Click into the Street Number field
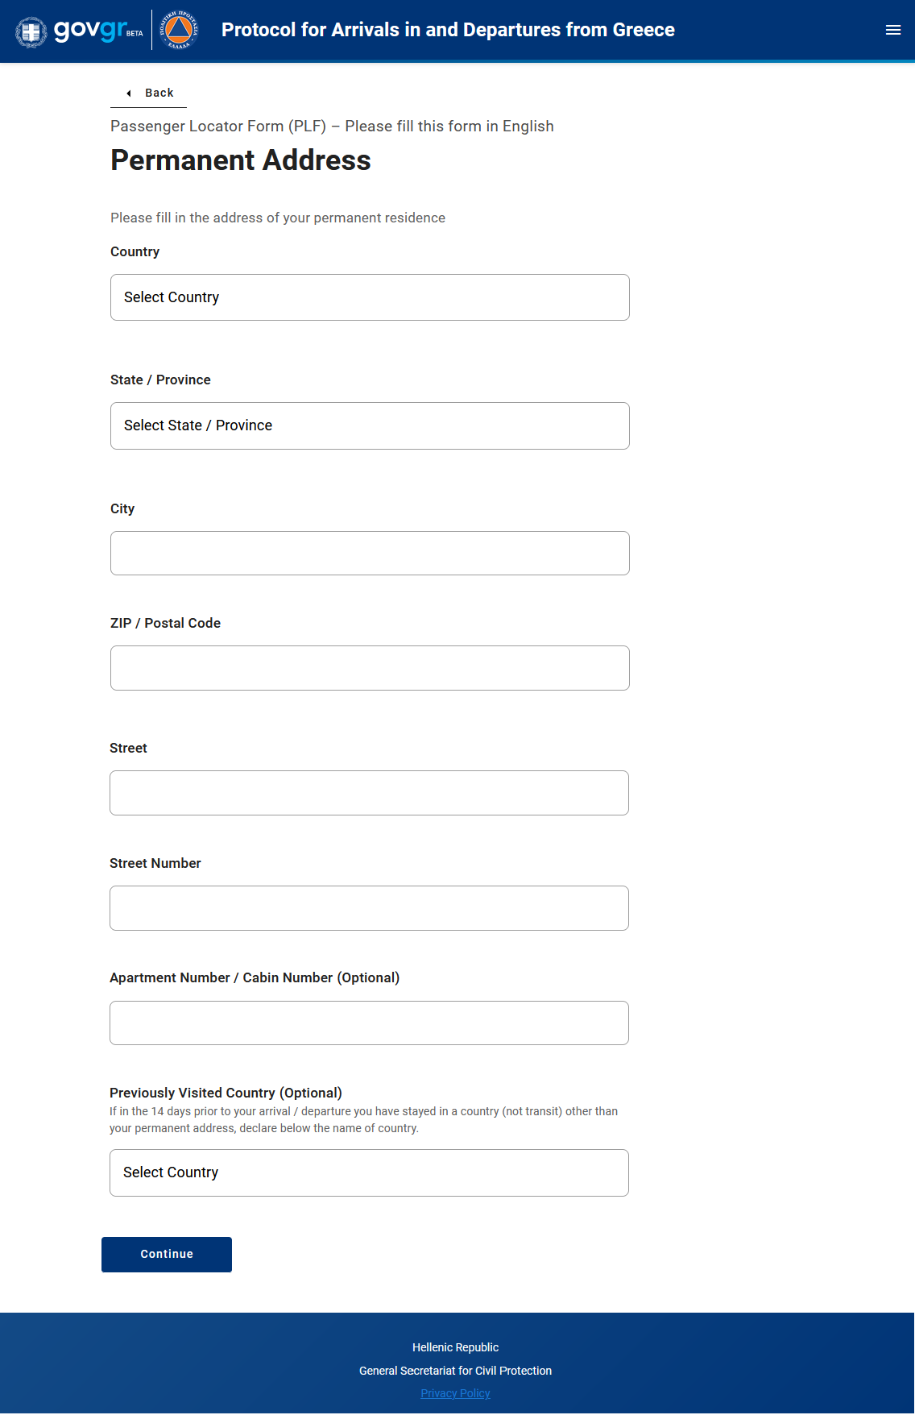This screenshot has width=915, height=1415. point(369,908)
